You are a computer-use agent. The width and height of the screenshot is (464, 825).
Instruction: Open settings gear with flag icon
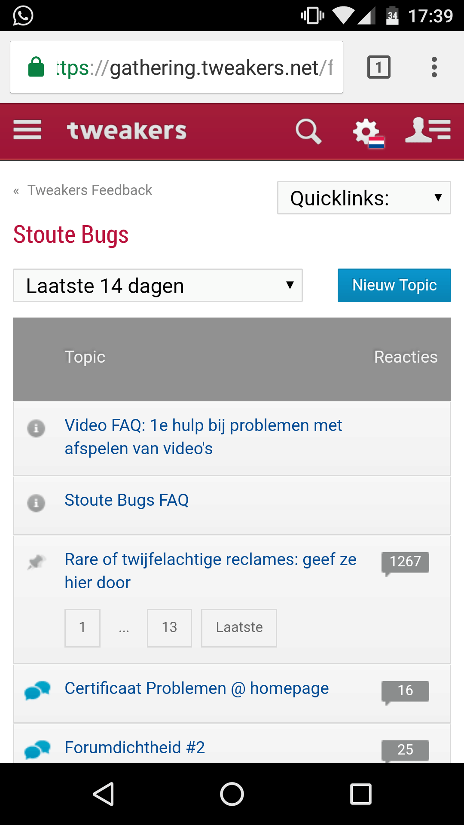point(368,132)
